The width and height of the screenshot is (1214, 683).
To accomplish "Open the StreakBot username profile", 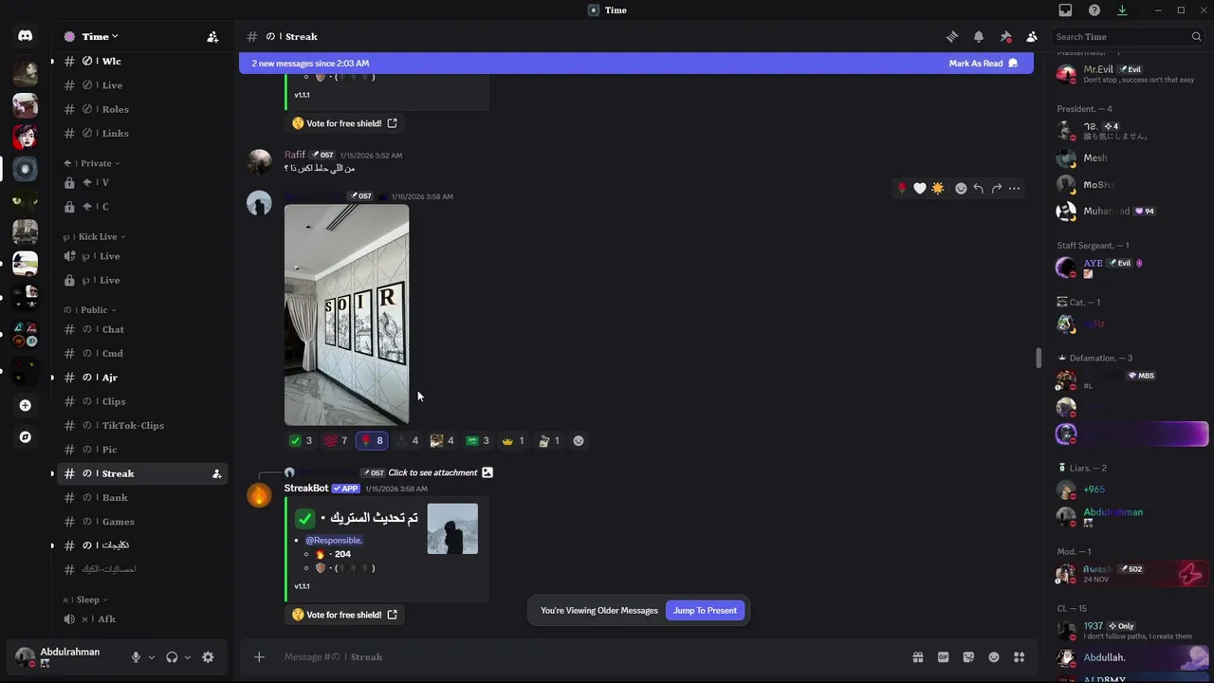I will (306, 489).
